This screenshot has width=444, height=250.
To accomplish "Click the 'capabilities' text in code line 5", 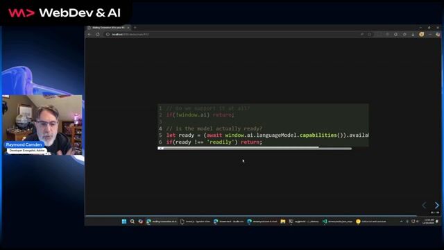I will click(318, 135).
